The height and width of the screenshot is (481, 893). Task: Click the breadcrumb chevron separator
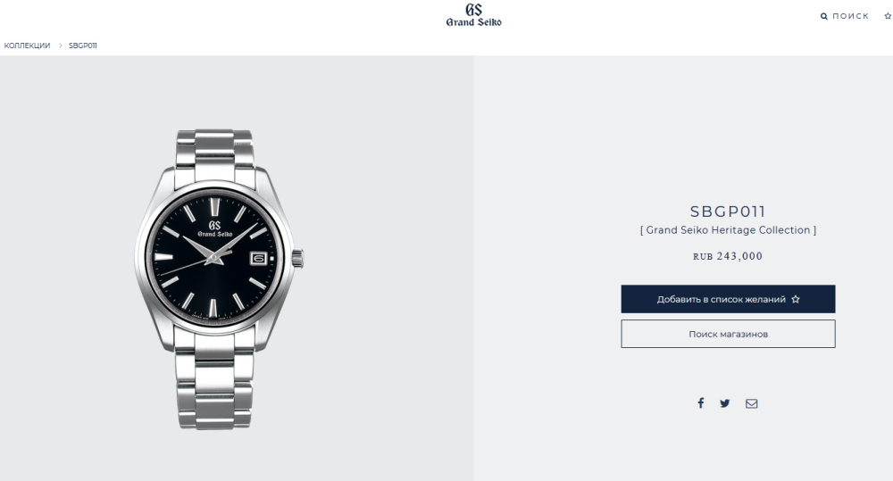60,46
